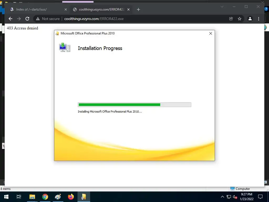Maximize the Chrome window

[246, 7]
